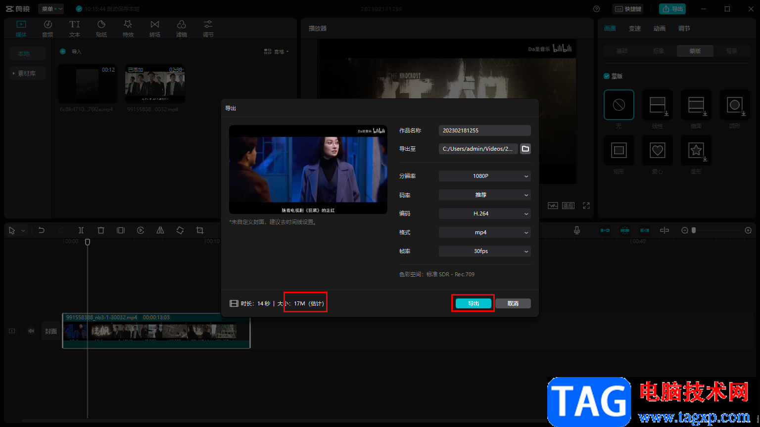Viewport: 760px width, 427px height.
Task: Open the 帧率 frame rate dropdown showing 30fps
Action: 485,251
